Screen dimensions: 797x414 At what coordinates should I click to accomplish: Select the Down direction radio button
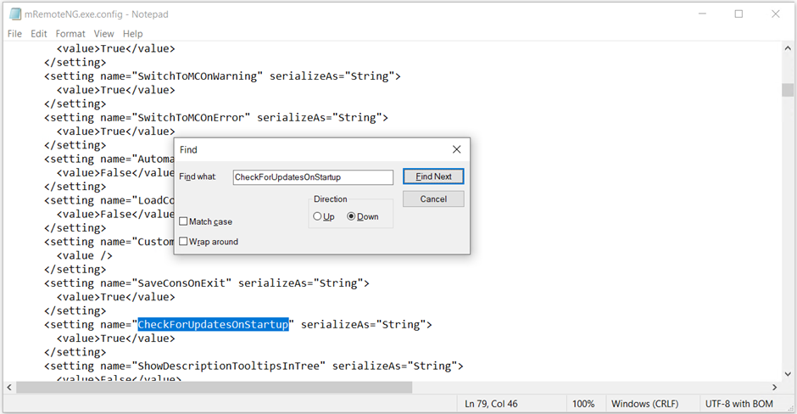351,216
